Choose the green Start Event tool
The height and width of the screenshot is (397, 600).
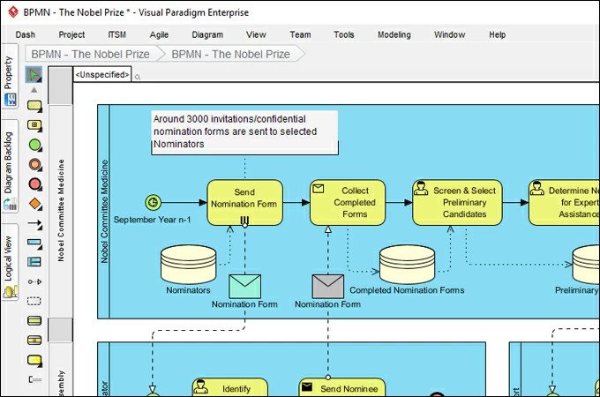[34, 145]
